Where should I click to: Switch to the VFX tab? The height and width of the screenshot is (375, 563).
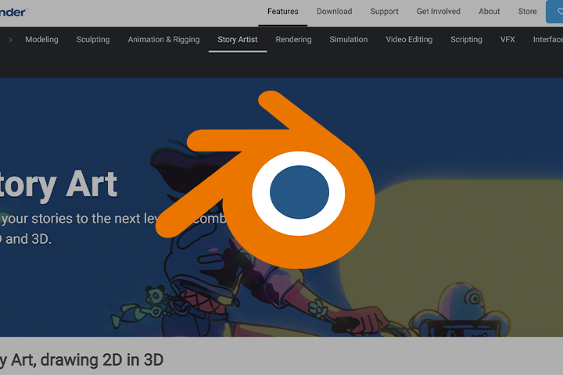(507, 40)
